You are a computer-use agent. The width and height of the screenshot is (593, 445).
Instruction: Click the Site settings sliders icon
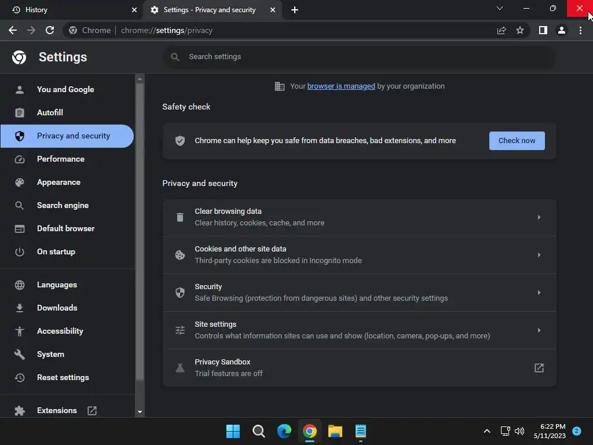[180, 330]
